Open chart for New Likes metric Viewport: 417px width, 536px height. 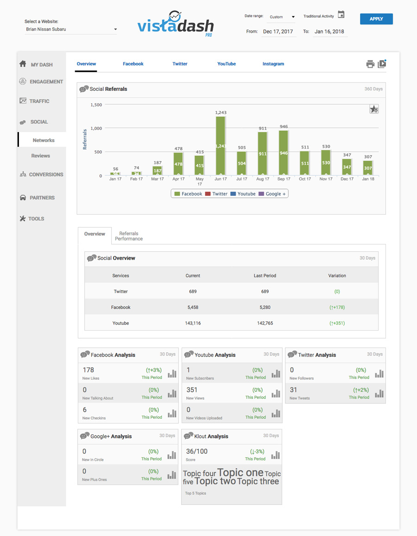(x=172, y=374)
